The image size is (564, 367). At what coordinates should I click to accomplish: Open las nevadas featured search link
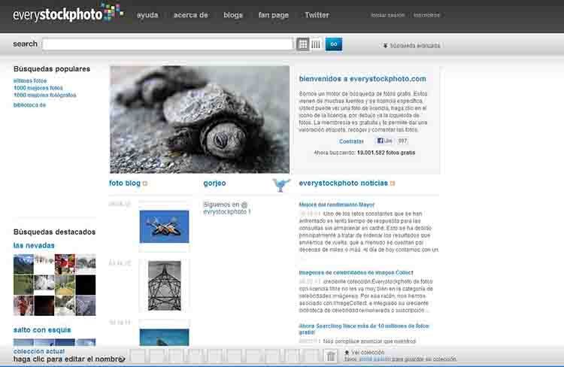(34, 245)
